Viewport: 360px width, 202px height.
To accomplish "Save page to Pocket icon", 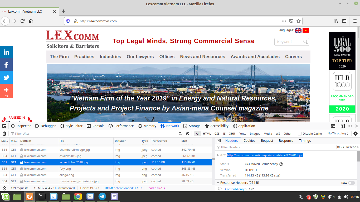I will click(x=291, y=21).
